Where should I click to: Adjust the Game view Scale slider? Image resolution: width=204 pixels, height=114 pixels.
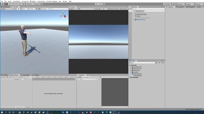(101, 9)
